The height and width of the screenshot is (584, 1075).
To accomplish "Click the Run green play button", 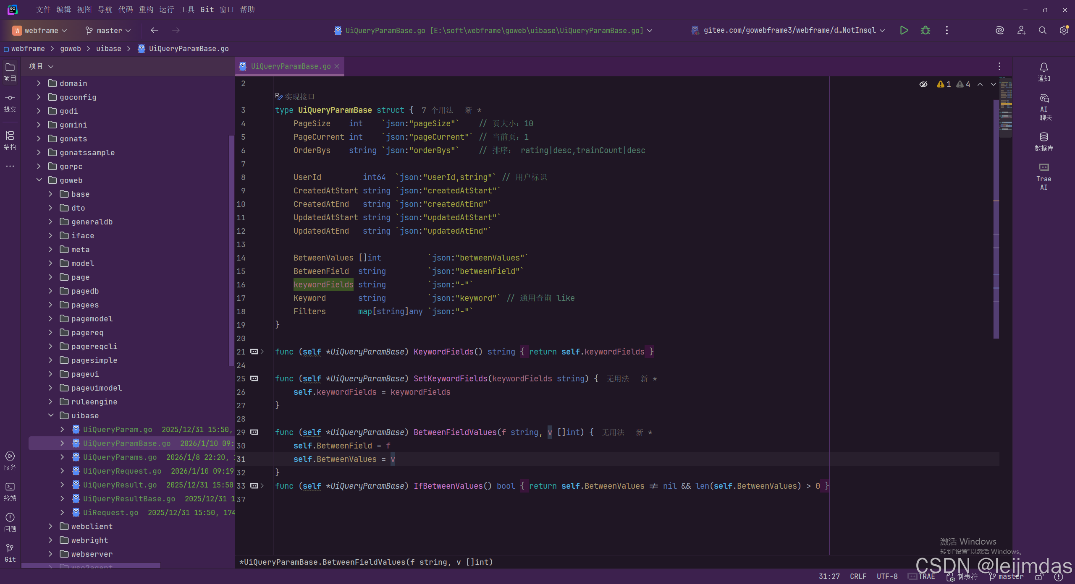I will coord(904,30).
